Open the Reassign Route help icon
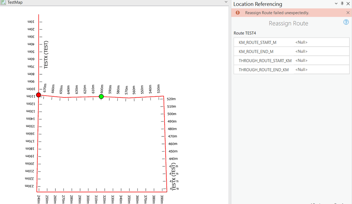The image size is (352, 204). click(346, 22)
